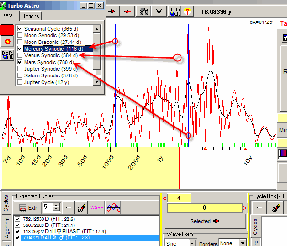The image size is (287, 246).
Task: Click the gradient color swatch right of chart
Action: pyautogui.click(x=283, y=153)
